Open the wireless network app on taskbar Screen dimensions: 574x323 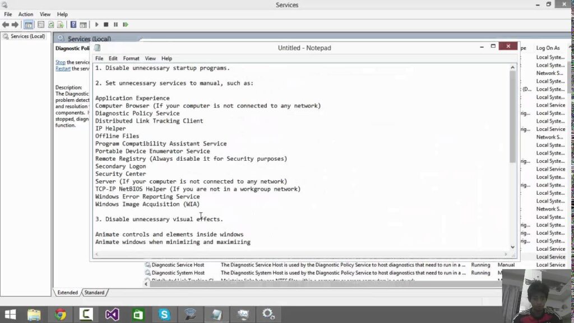pyautogui.click(x=191, y=314)
